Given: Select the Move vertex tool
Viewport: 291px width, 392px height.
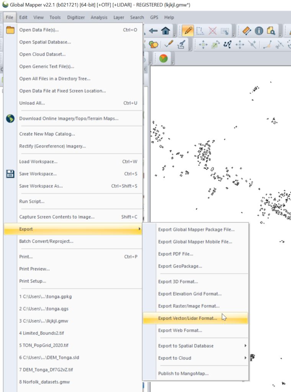Looking at the screenshot, I should (x=240, y=44).
